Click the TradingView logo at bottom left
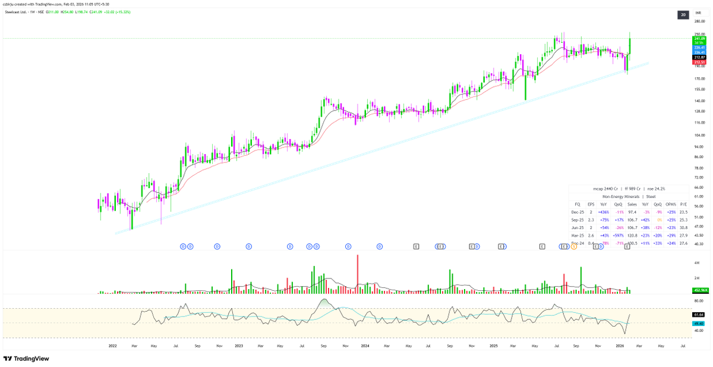713x367 pixels. point(26,359)
